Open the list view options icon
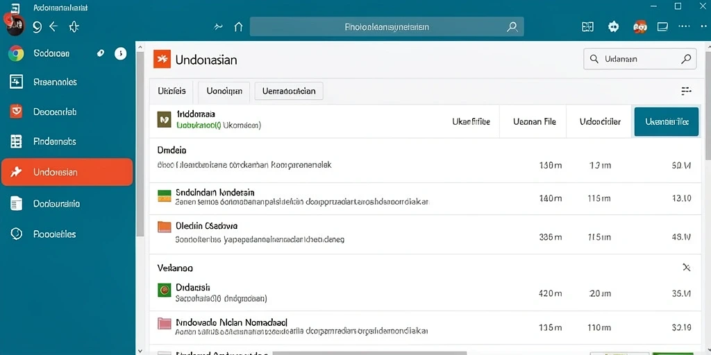The image size is (711, 355). [x=686, y=91]
